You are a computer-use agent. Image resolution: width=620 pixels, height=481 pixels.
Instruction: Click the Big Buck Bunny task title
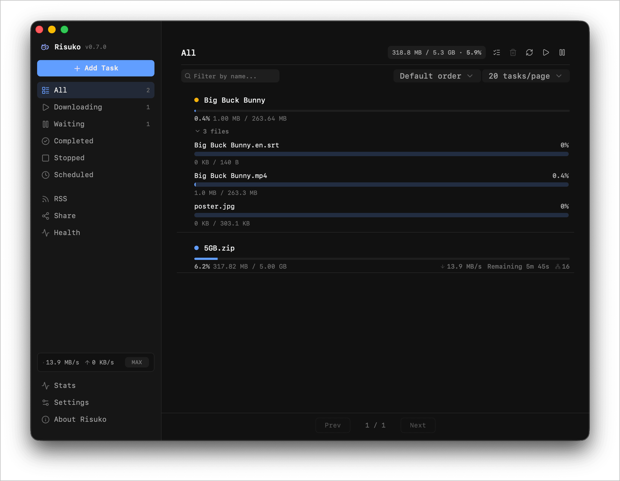coord(234,100)
